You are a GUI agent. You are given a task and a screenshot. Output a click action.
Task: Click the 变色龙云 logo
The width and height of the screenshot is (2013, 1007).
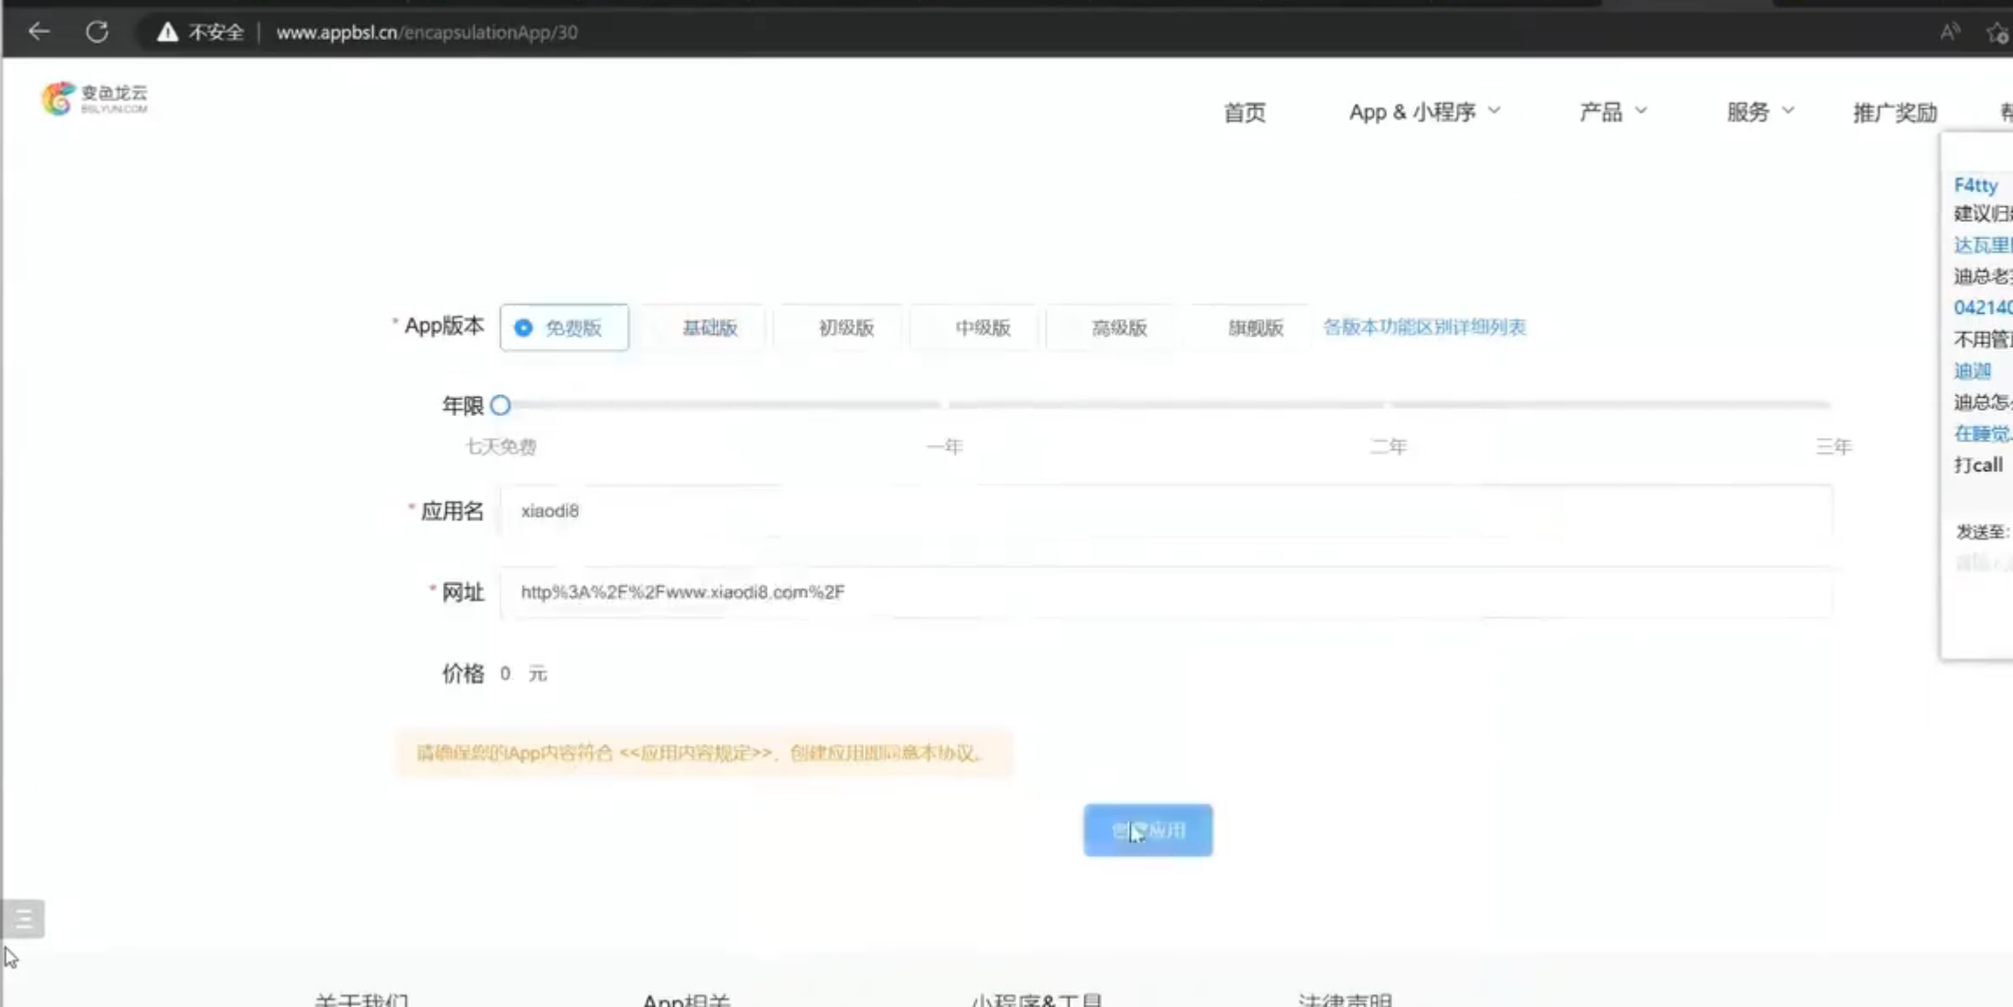(94, 99)
